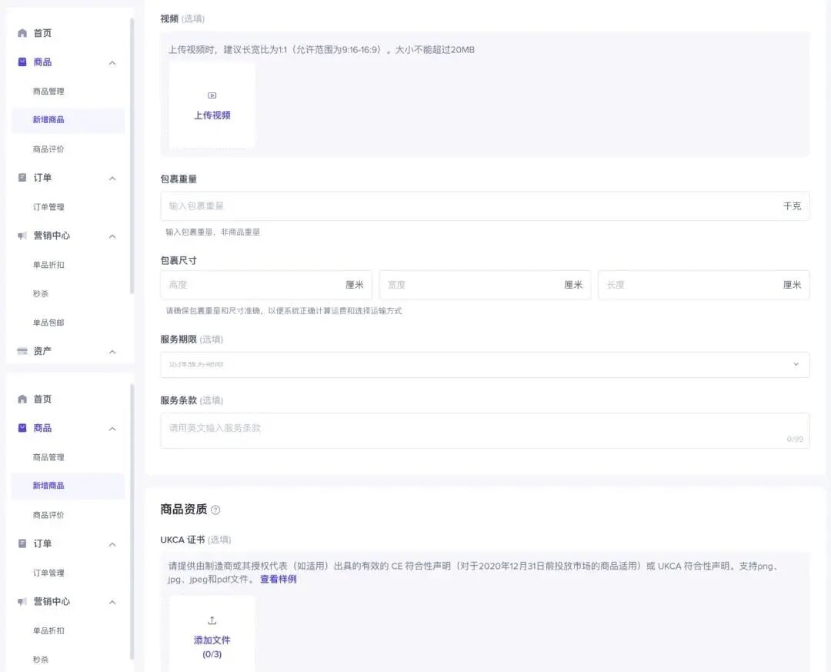Click the 营销中心 megaphone icon in the lower sidebar

22,601
